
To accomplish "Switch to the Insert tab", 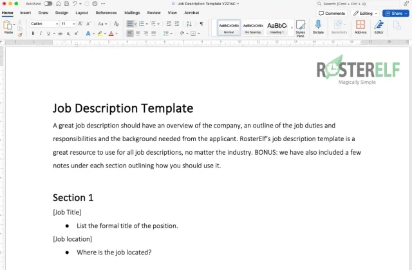I will [26, 13].
